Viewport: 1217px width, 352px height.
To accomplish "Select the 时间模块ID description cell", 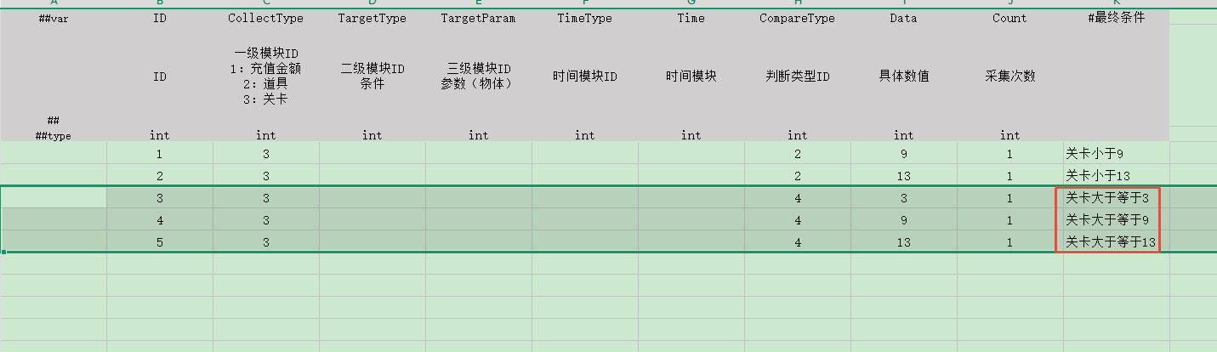I will (x=584, y=77).
